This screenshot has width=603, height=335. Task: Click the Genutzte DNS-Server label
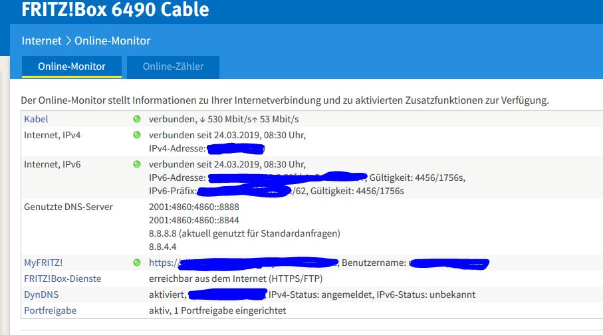[x=68, y=207]
